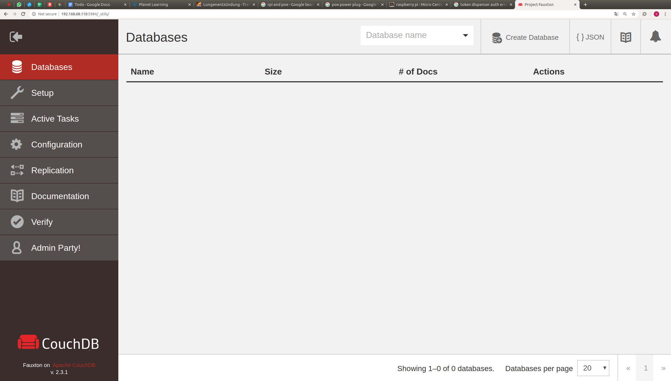Switch to JSON view

590,37
